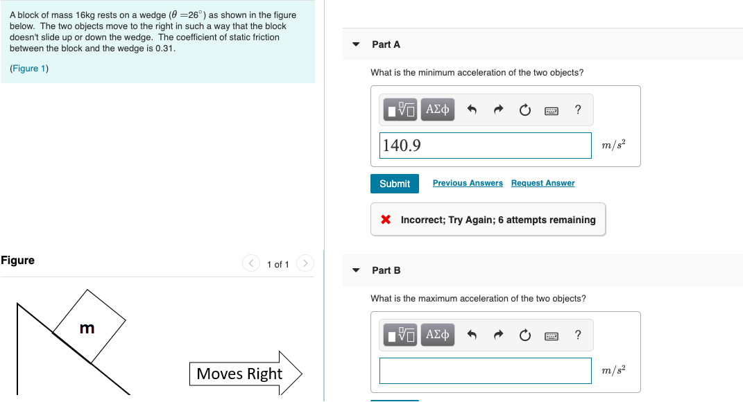Viewport: 743px width, 402px height.
Task: Submit the Part A answer
Action: [x=394, y=183]
